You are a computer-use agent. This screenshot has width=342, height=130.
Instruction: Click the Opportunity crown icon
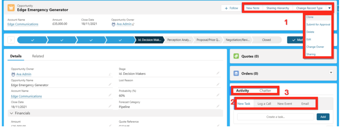pyautogui.click(x=11, y=8)
